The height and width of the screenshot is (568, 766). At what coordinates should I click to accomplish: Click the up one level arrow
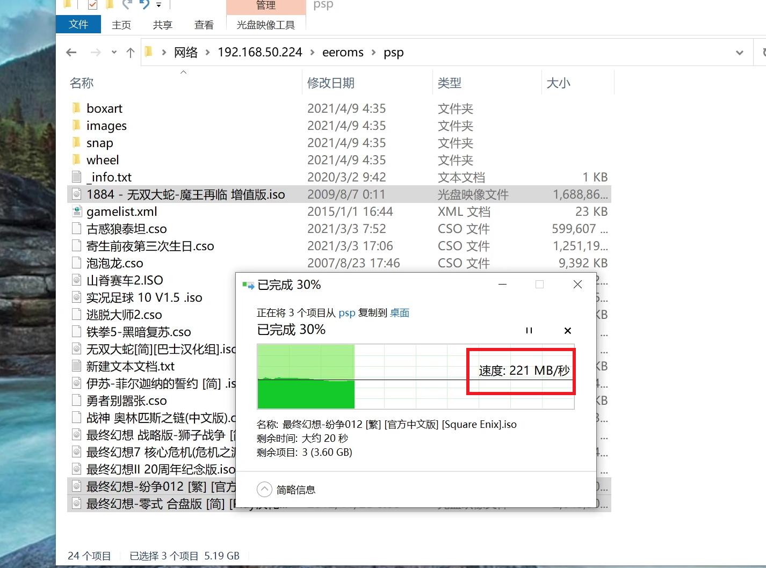coord(131,52)
